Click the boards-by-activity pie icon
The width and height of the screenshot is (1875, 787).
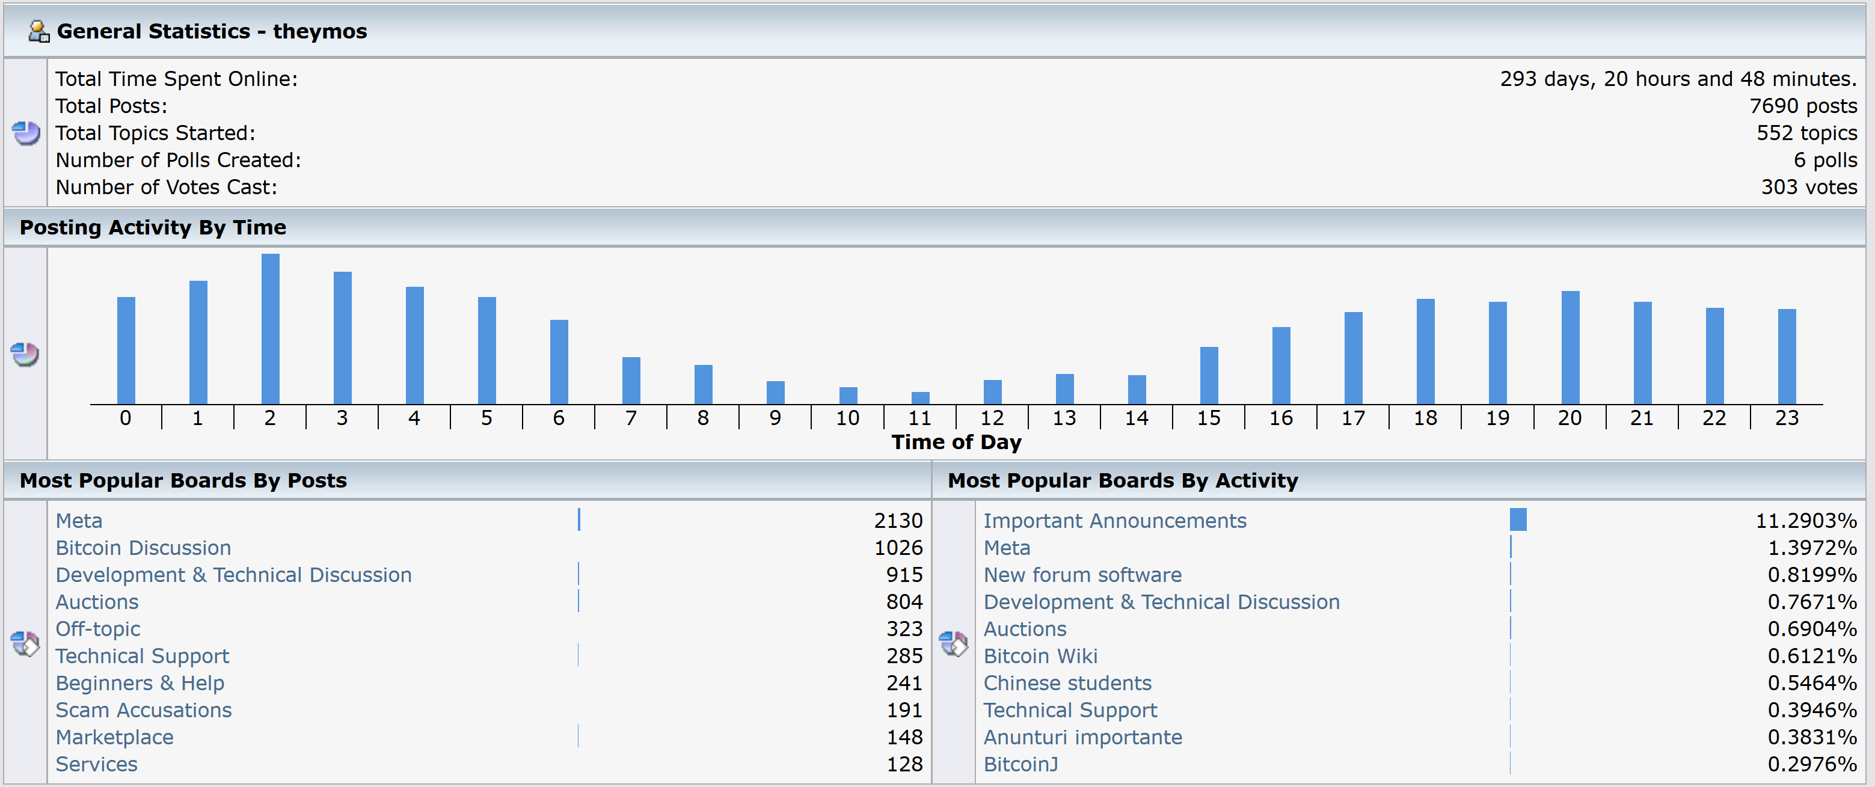(x=954, y=643)
